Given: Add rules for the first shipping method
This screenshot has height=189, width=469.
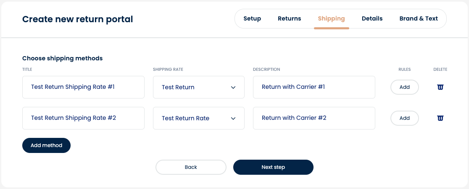Looking at the screenshot, I should click(x=404, y=87).
